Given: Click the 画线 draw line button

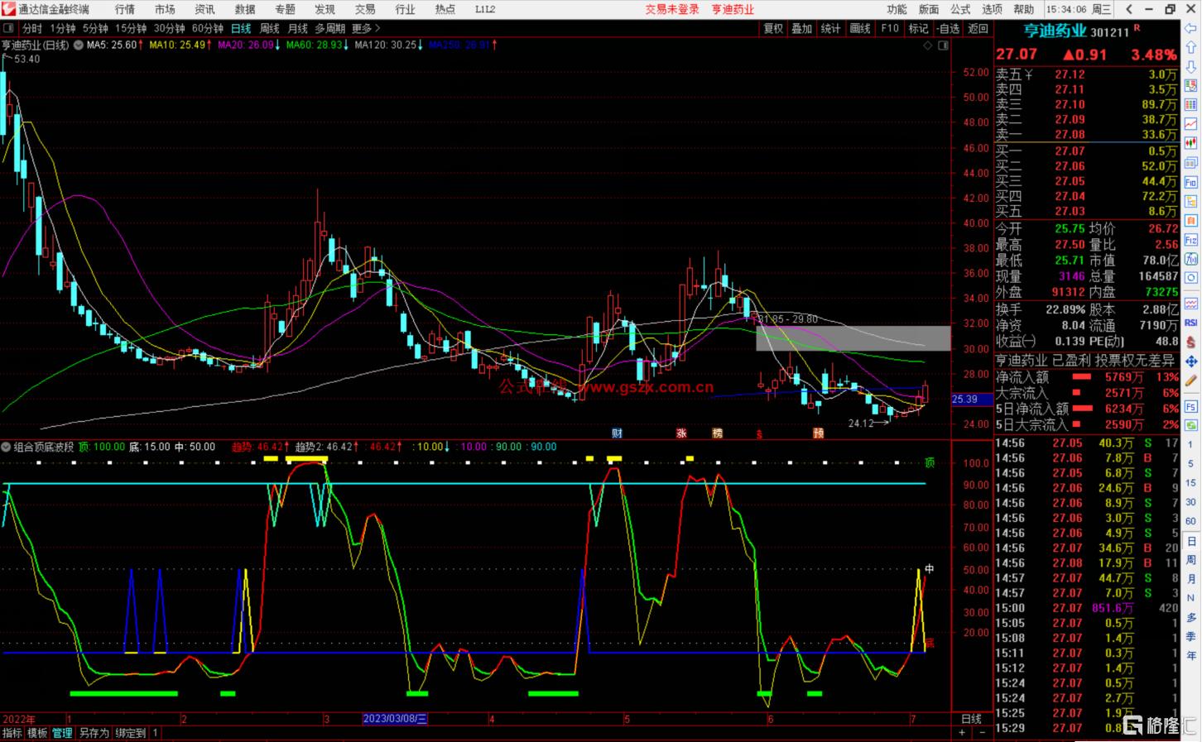Looking at the screenshot, I should [x=860, y=28].
